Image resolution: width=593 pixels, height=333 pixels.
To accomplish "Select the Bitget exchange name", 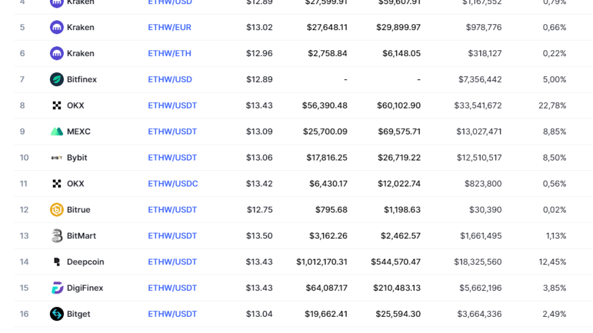I will click(79, 314).
